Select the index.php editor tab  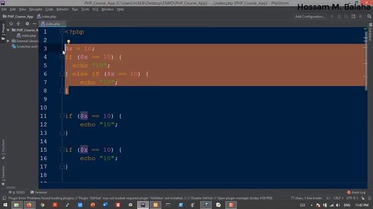coord(52,24)
